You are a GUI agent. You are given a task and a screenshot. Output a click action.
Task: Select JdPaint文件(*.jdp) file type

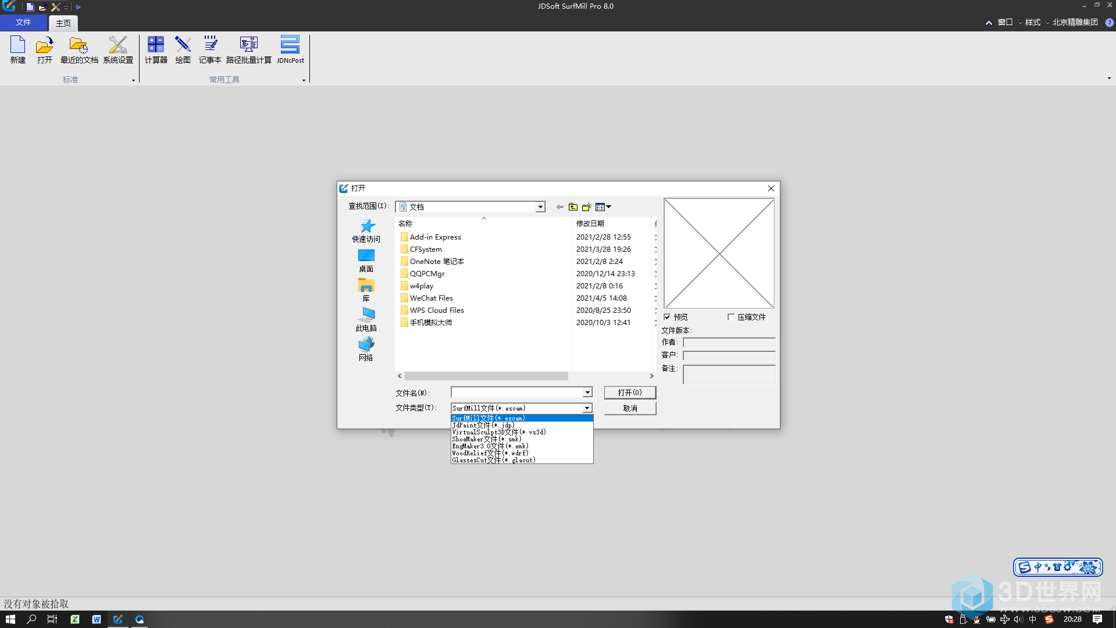pyautogui.click(x=522, y=425)
